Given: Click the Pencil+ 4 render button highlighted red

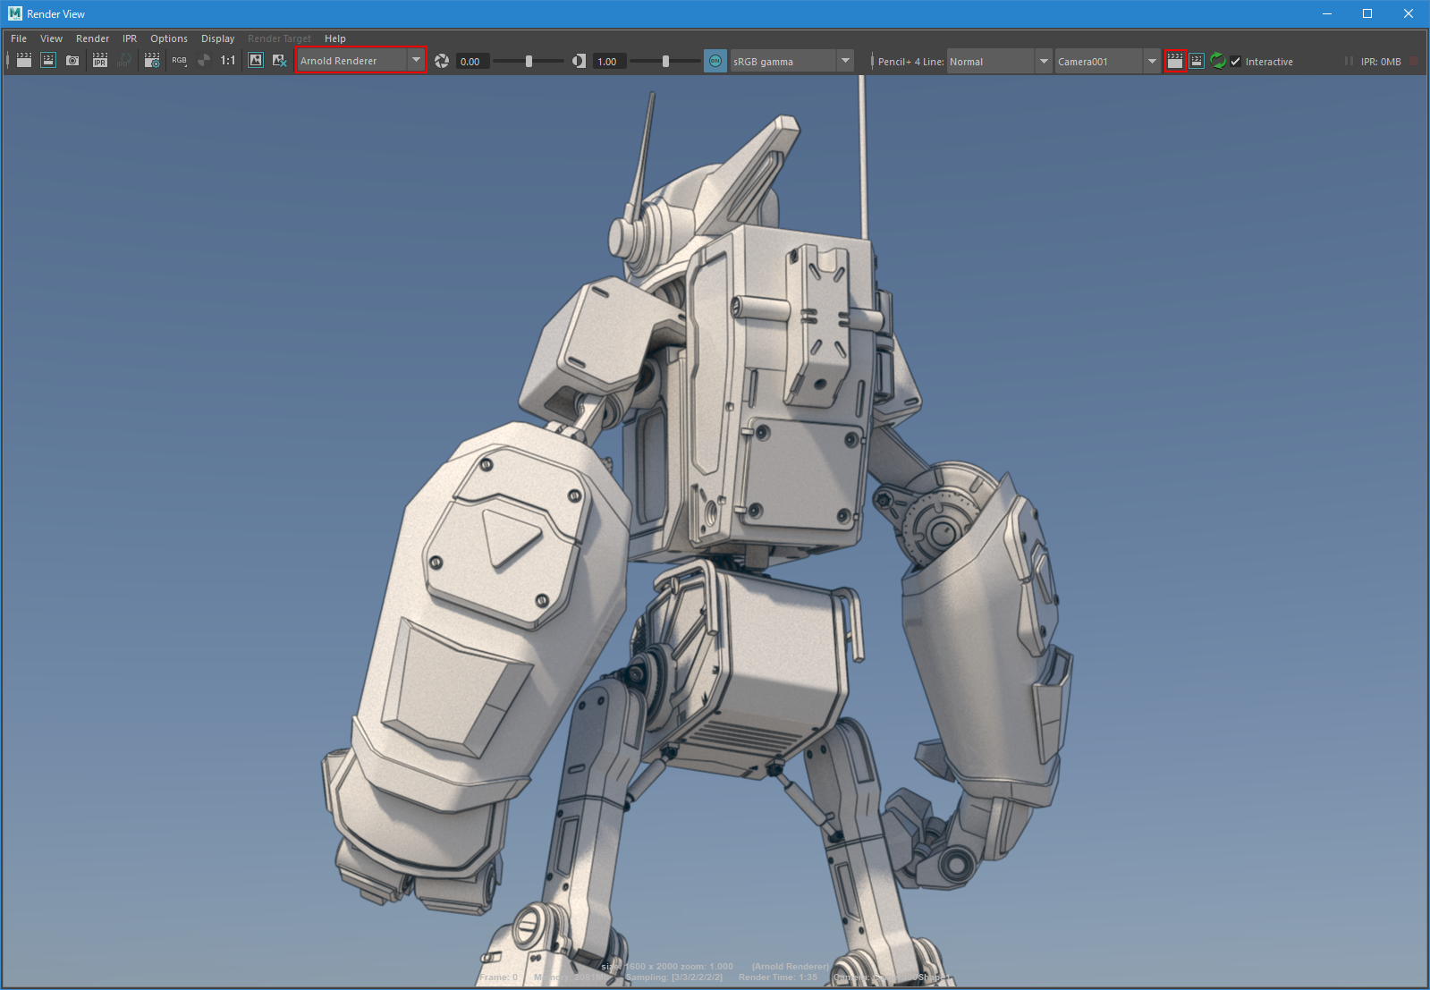Looking at the screenshot, I should [x=1175, y=61].
